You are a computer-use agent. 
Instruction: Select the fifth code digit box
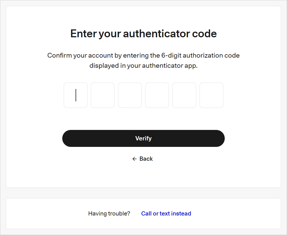click(184, 95)
